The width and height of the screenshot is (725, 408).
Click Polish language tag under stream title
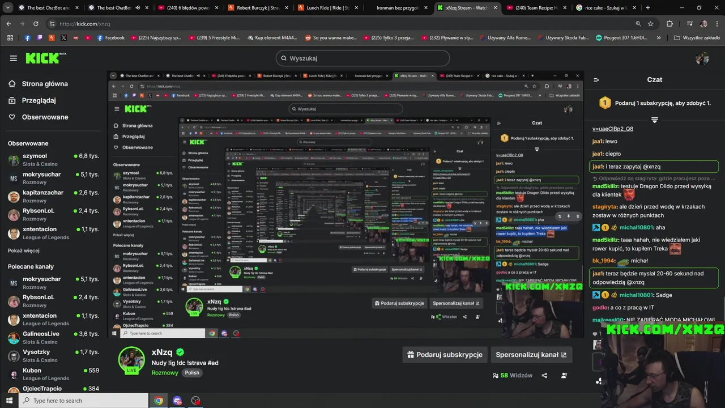192,373
